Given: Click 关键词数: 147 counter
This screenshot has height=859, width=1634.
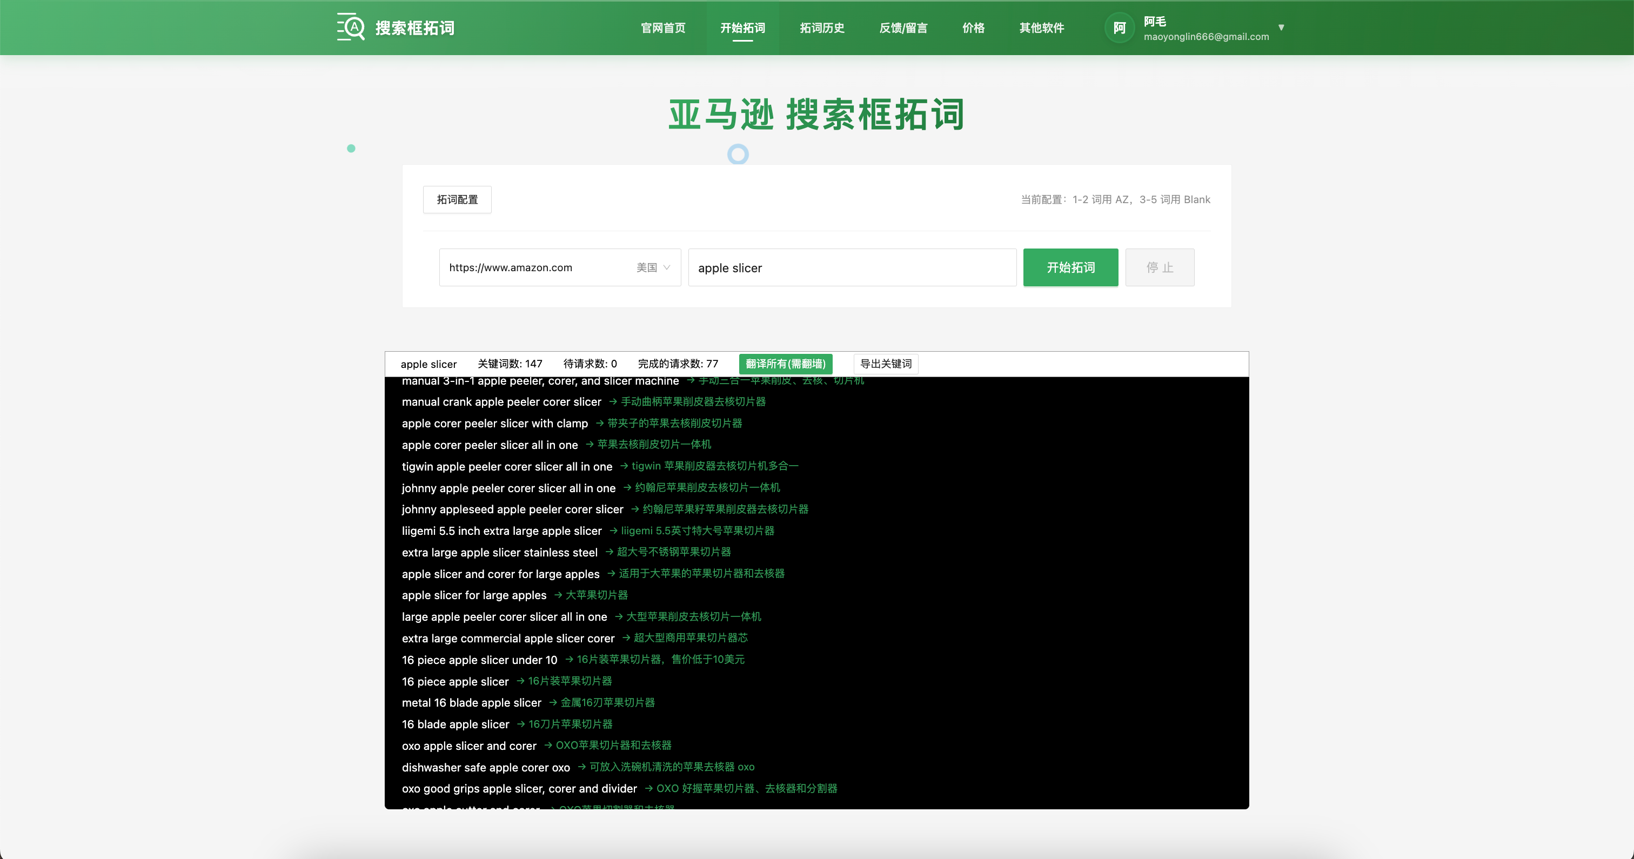Looking at the screenshot, I should pyautogui.click(x=510, y=364).
